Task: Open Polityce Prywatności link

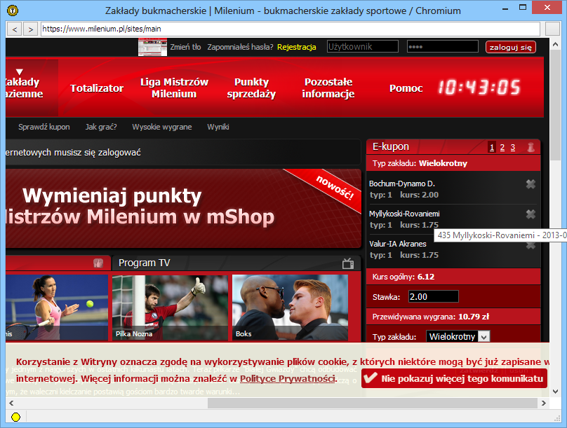Action: tap(288, 378)
